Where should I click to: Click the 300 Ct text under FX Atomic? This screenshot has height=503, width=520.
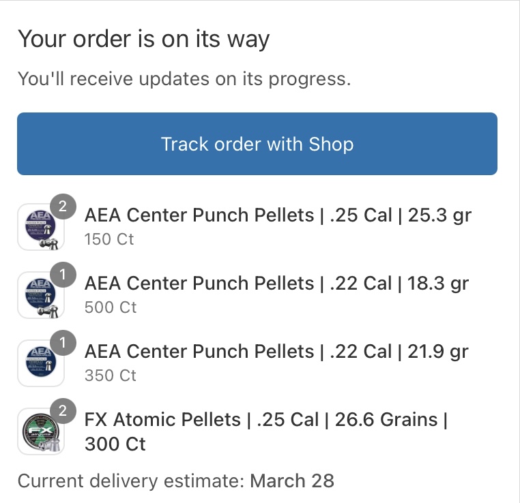pyautogui.click(x=115, y=444)
